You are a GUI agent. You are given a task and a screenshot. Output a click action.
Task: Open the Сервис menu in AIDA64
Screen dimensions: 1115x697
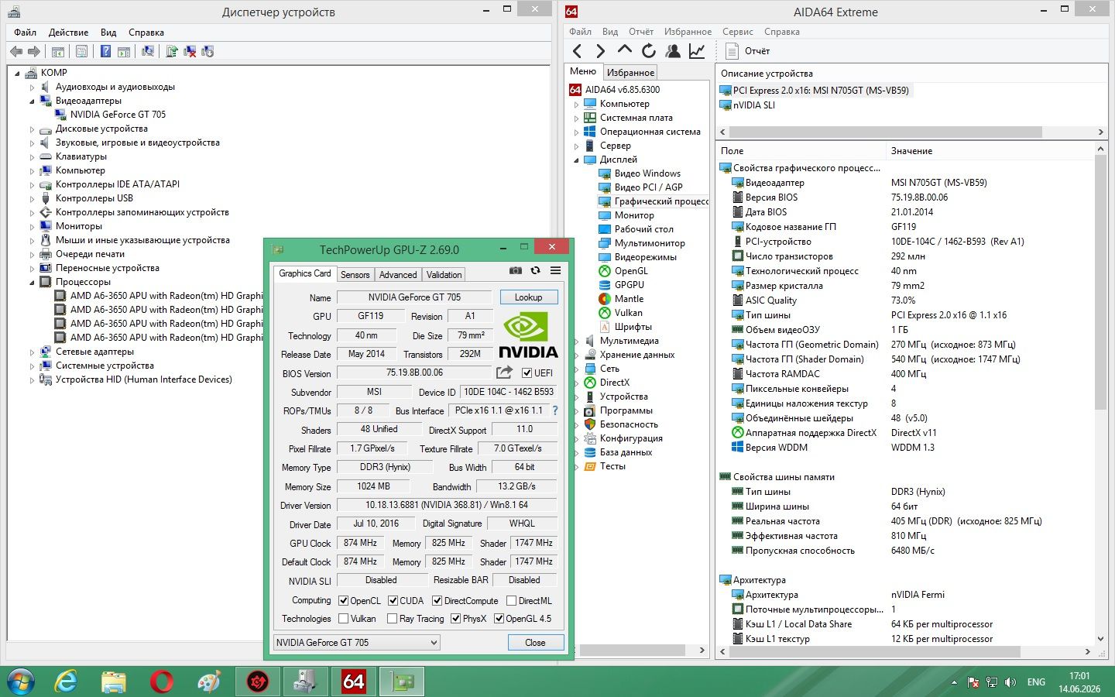(x=737, y=32)
